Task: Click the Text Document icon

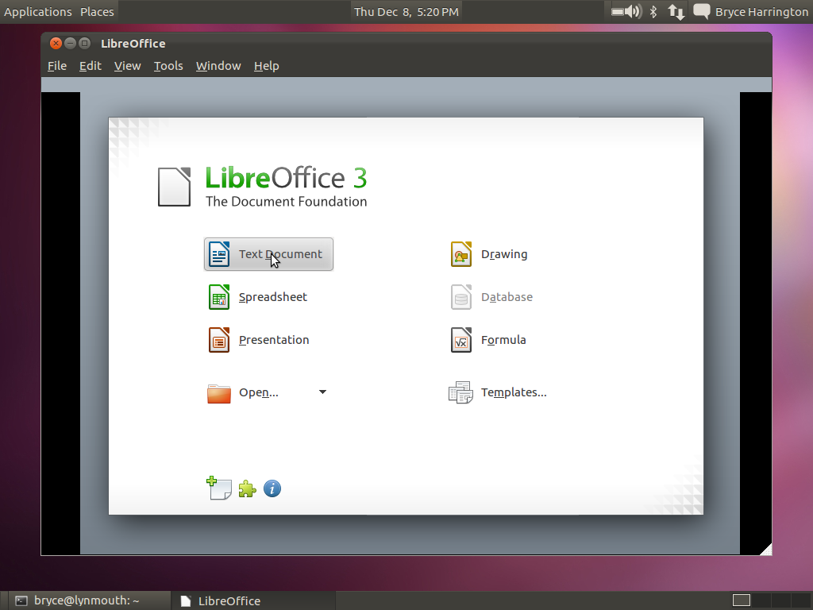Action: (219, 254)
